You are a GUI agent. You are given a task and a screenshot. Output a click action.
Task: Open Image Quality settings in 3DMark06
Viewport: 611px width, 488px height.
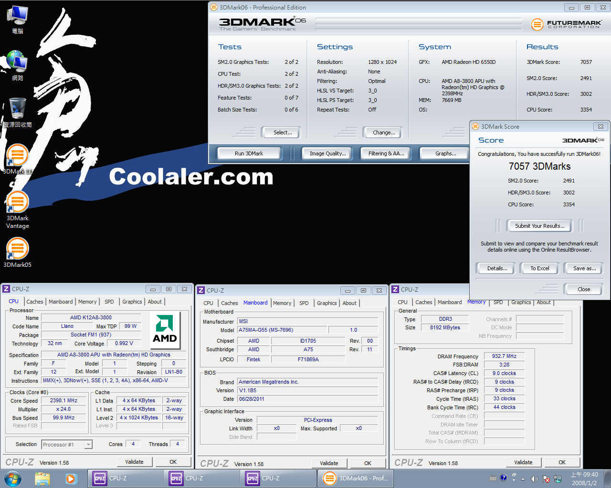point(328,153)
